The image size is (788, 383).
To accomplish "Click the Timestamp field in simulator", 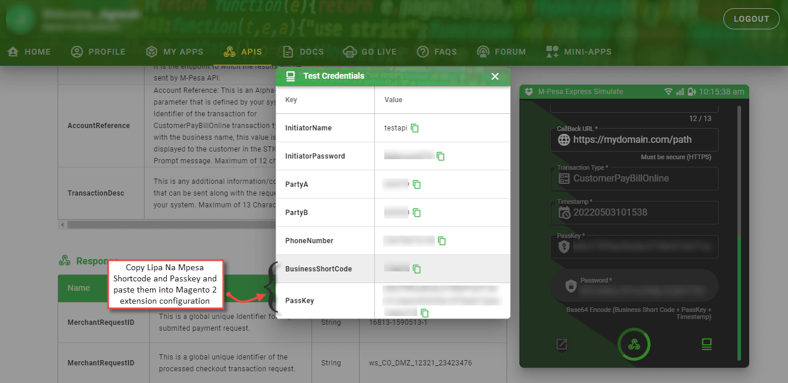I will click(x=635, y=212).
